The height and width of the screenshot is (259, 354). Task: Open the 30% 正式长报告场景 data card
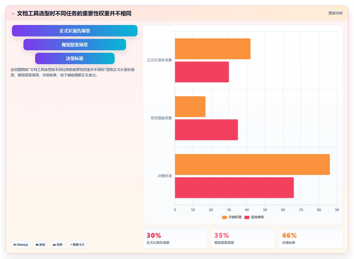pos(175,238)
